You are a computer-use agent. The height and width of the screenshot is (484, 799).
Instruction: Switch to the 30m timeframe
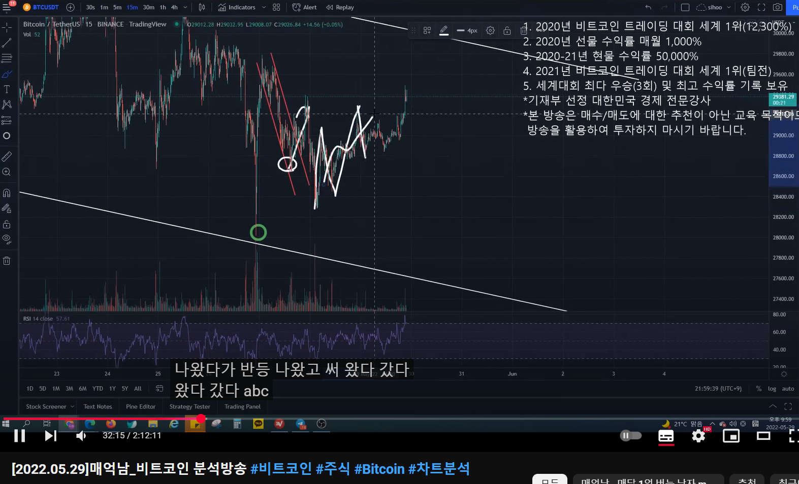(x=148, y=7)
